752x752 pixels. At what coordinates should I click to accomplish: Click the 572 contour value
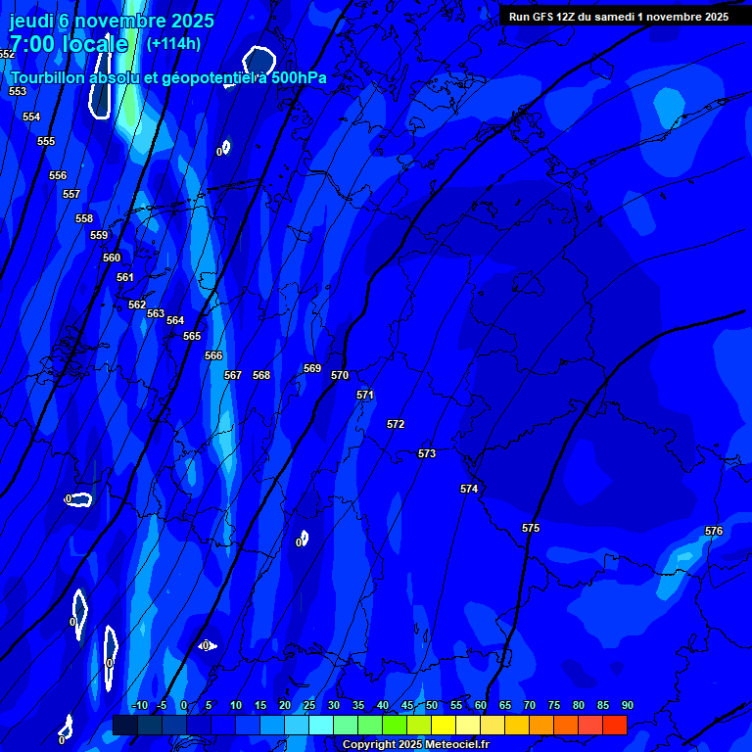click(396, 424)
